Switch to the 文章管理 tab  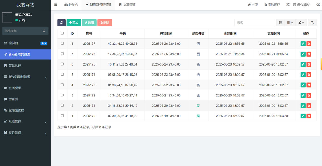pos(127,5)
